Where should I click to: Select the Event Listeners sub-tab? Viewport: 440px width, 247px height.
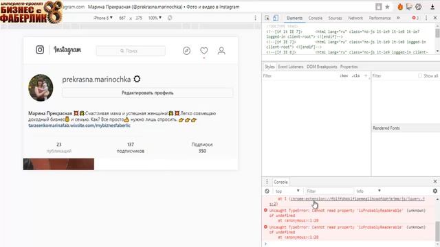(x=291, y=67)
